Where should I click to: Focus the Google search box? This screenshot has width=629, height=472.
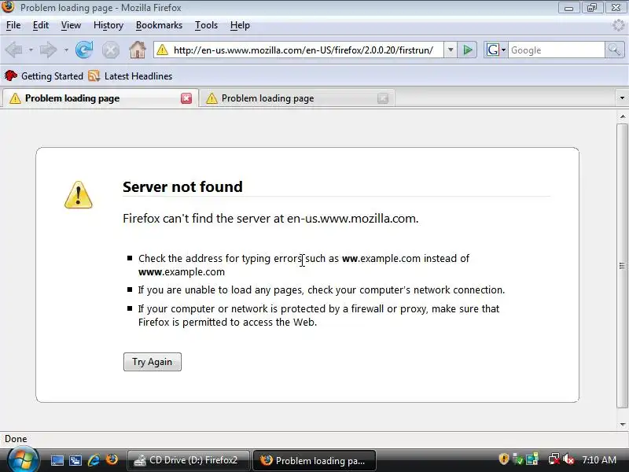557,50
